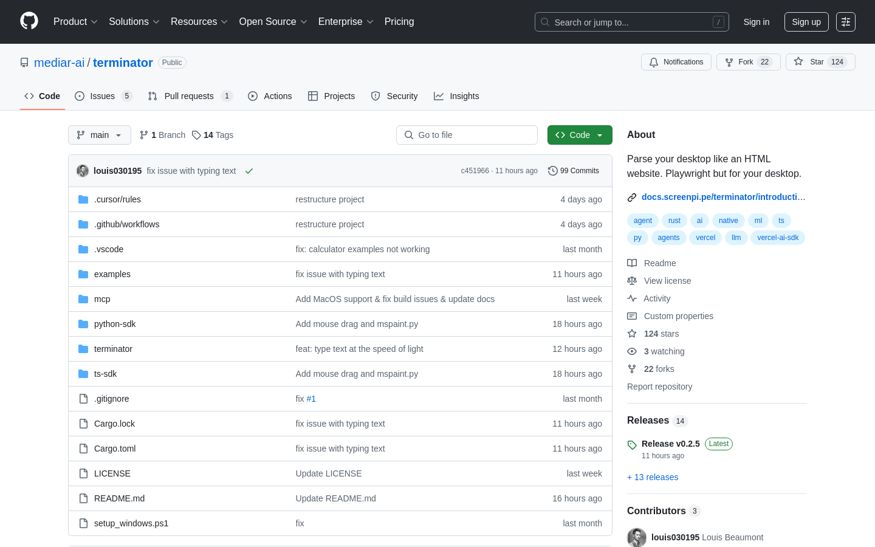
Task: Expand the Open Source menu
Action: (273, 22)
